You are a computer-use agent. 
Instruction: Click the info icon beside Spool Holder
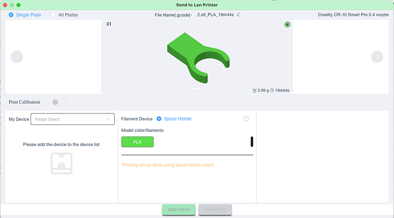246,119
